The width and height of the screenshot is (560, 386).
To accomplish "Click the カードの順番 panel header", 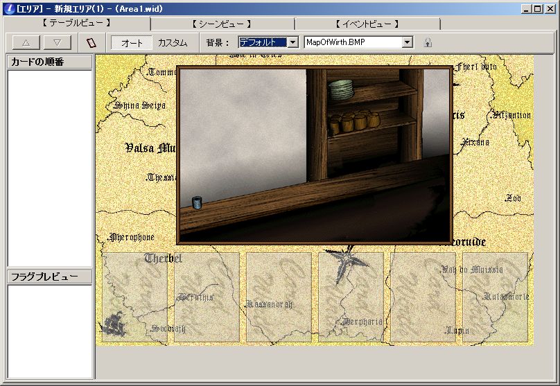I will [x=50, y=62].
